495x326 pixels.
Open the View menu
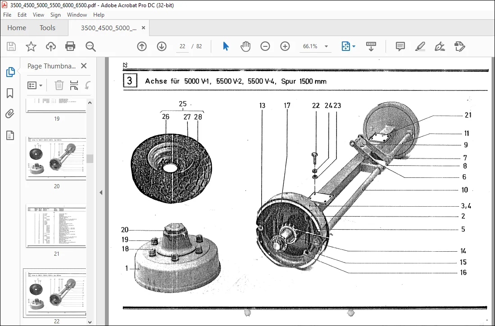click(x=38, y=15)
